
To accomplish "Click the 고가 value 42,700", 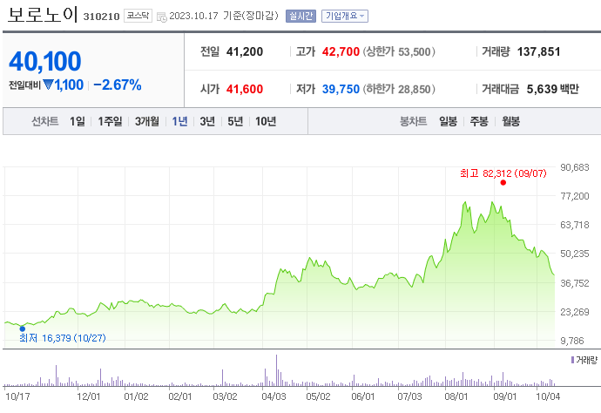I will [x=341, y=51].
